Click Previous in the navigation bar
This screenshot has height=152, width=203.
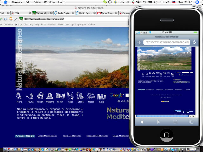52,25
